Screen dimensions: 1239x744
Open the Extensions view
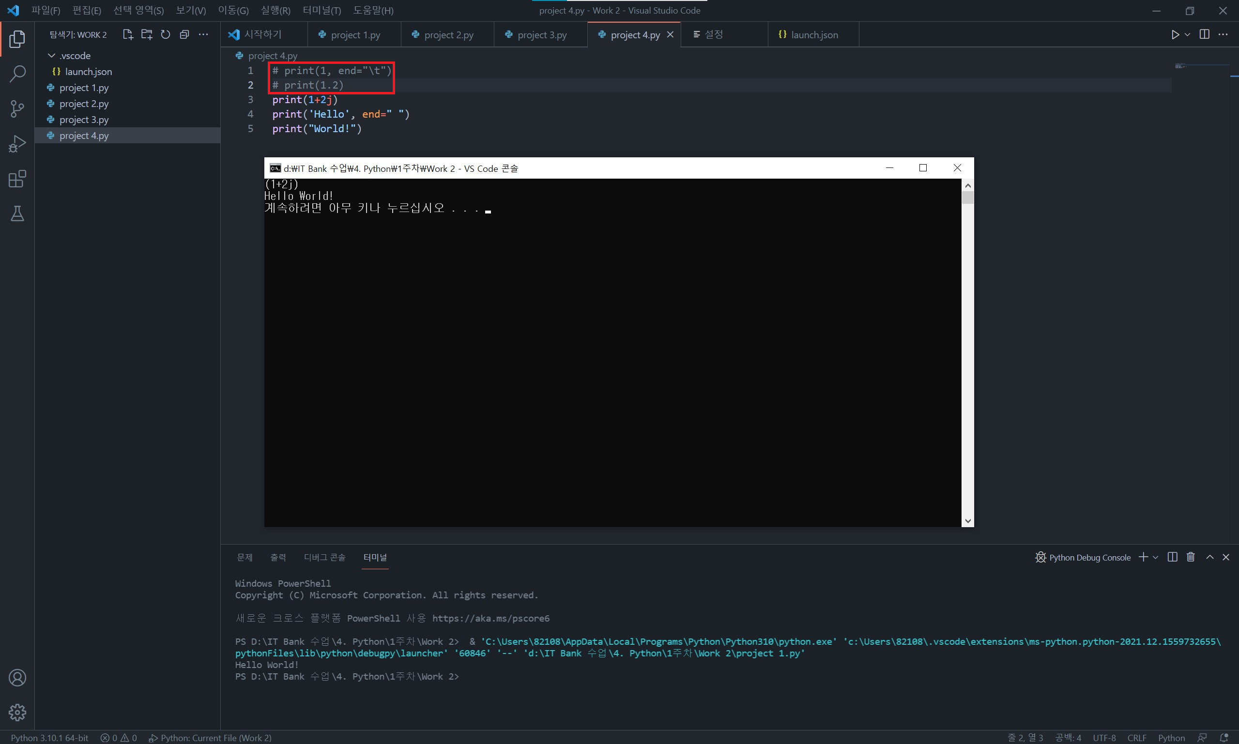pyautogui.click(x=17, y=179)
